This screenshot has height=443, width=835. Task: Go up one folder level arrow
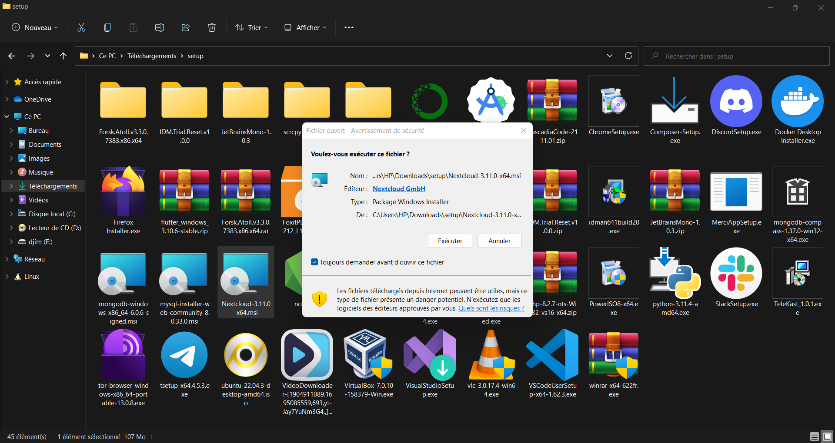[x=63, y=56]
